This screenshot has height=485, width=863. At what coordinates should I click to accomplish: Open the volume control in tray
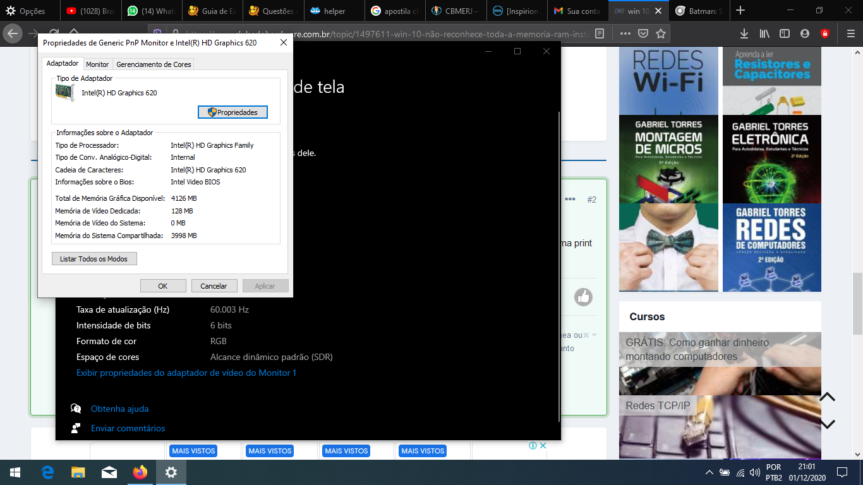pos(754,472)
